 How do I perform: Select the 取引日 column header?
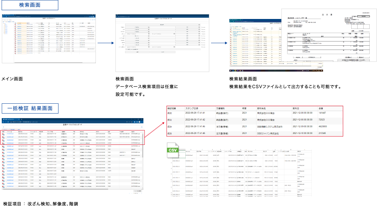[296, 108]
